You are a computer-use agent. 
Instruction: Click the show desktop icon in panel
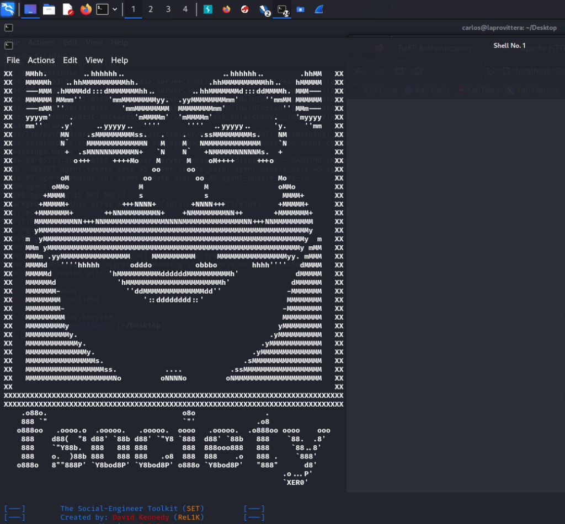[31, 9]
